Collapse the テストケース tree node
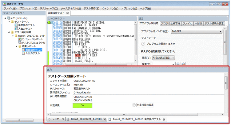 (x=9, y=22)
